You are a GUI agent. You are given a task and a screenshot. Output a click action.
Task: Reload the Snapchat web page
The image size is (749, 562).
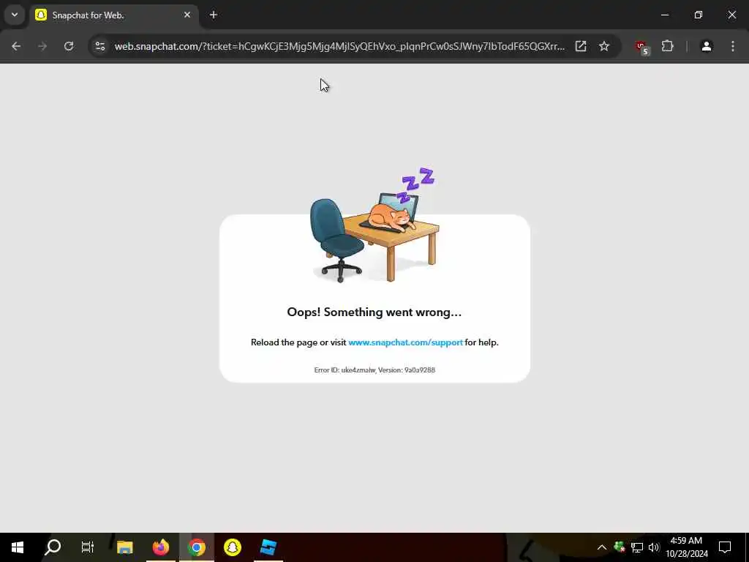pyautogui.click(x=69, y=46)
